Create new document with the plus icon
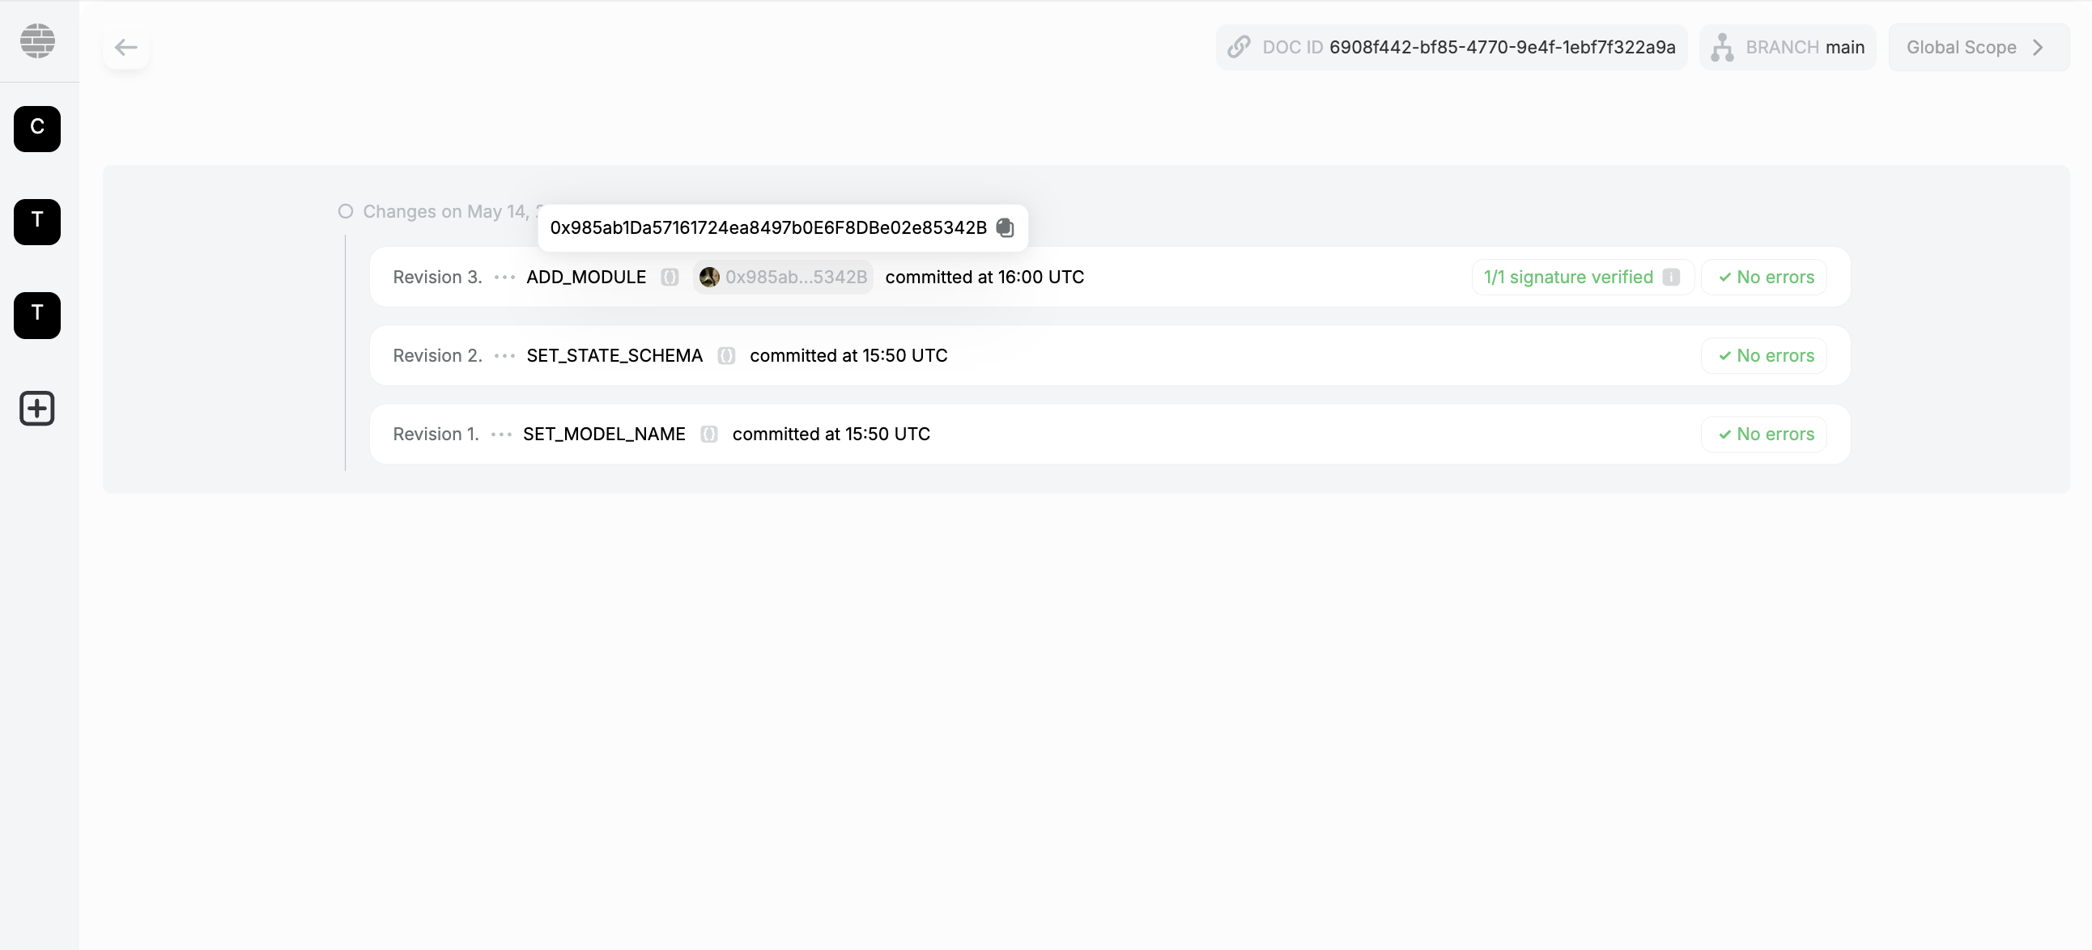This screenshot has height=950, width=2092. click(x=36, y=409)
